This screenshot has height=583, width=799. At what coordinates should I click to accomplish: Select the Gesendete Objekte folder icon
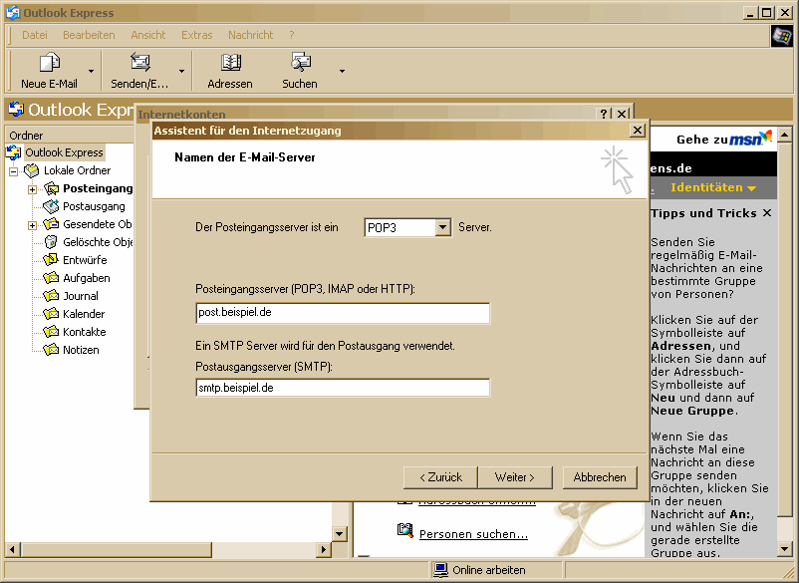pos(51,224)
